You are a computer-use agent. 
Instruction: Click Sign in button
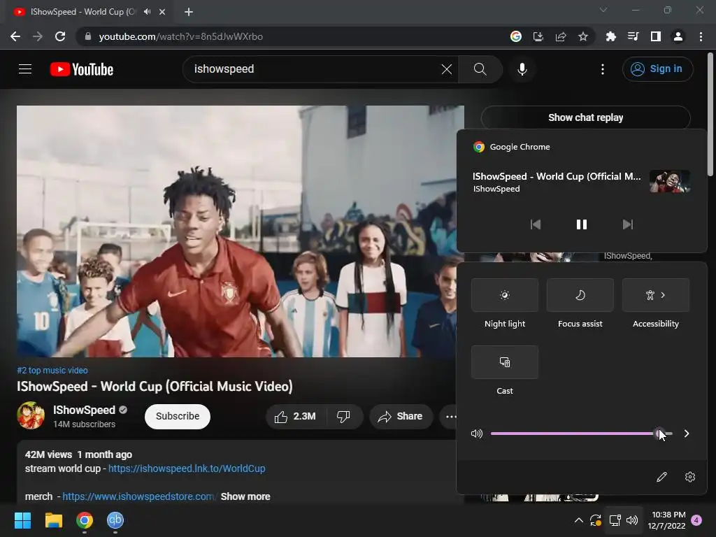pos(657,69)
